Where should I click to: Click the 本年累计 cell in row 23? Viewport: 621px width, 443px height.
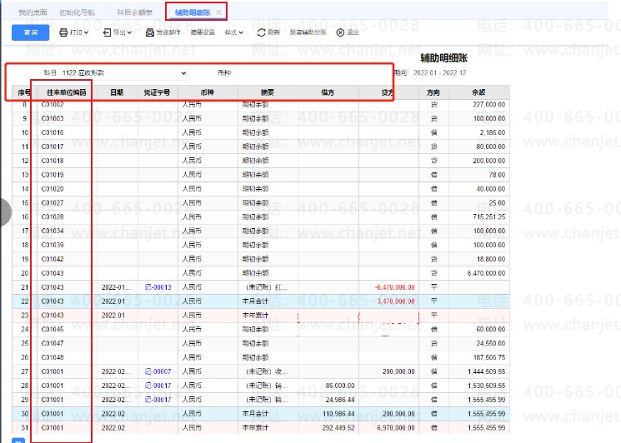click(255, 316)
